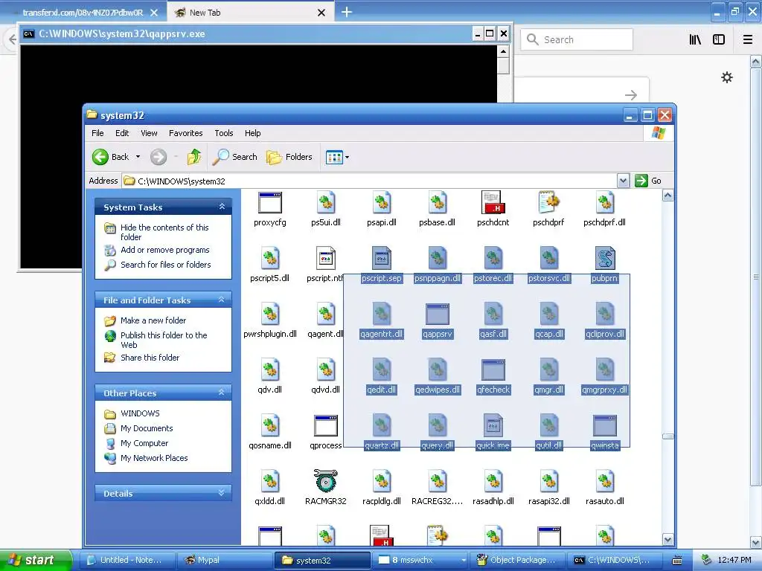The width and height of the screenshot is (762, 571).
Task: Select the pschdprf.dll file icon
Action: click(604, 202)
